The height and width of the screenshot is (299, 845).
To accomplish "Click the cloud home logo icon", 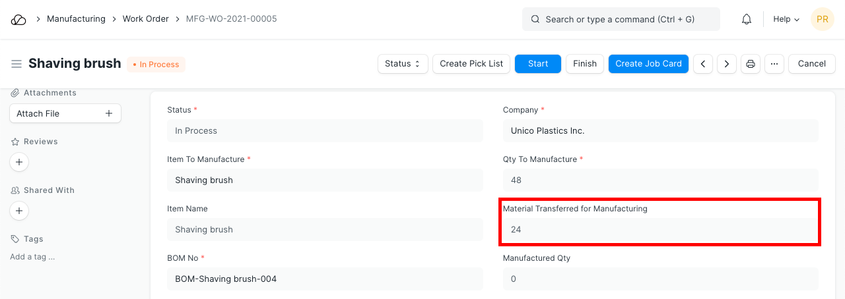I will pos(18,19).
